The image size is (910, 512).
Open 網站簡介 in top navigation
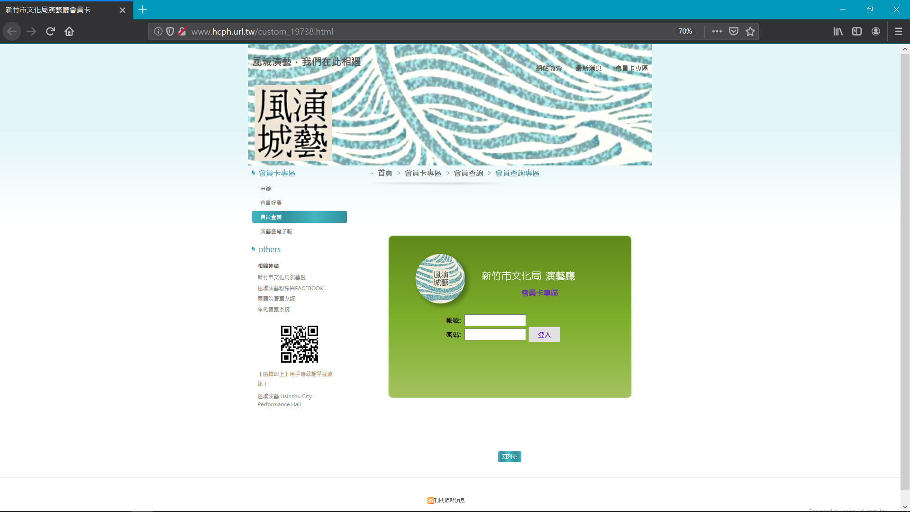tap(549, 68)
